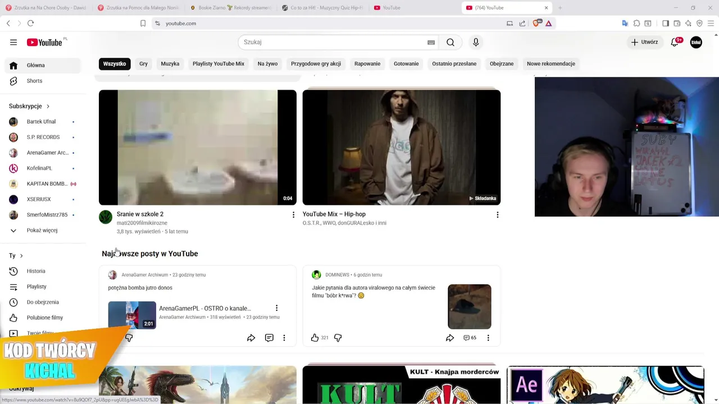Open KofelinaPL subscription channel
Image resolution: width=719 pixels, height=404 pixels.
click(x=43, y=168)
